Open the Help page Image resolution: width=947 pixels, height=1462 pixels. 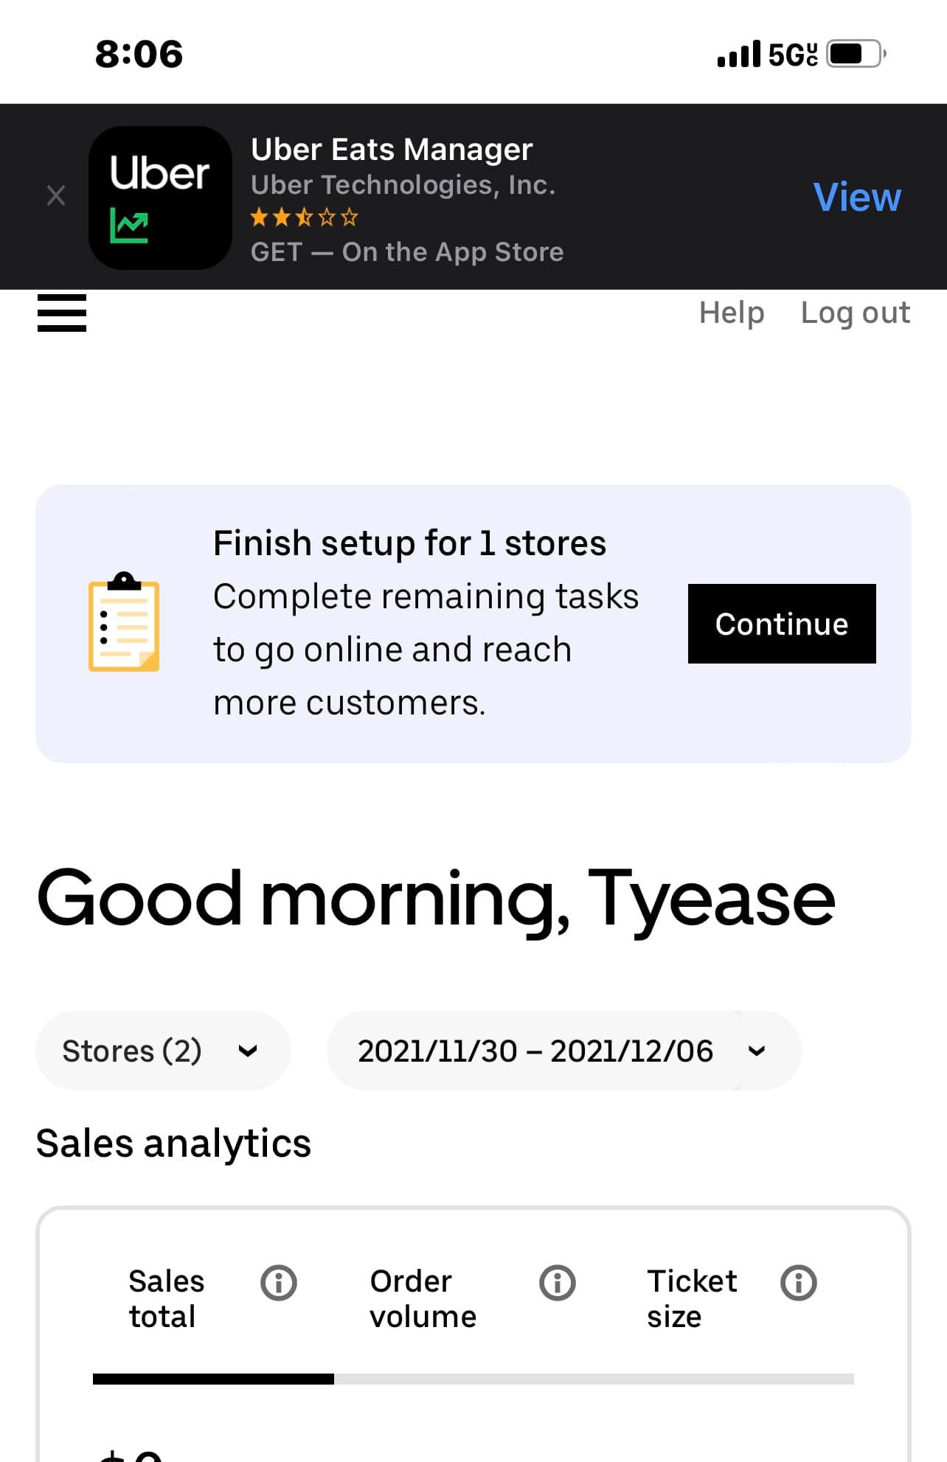click(x=731, y=313)
